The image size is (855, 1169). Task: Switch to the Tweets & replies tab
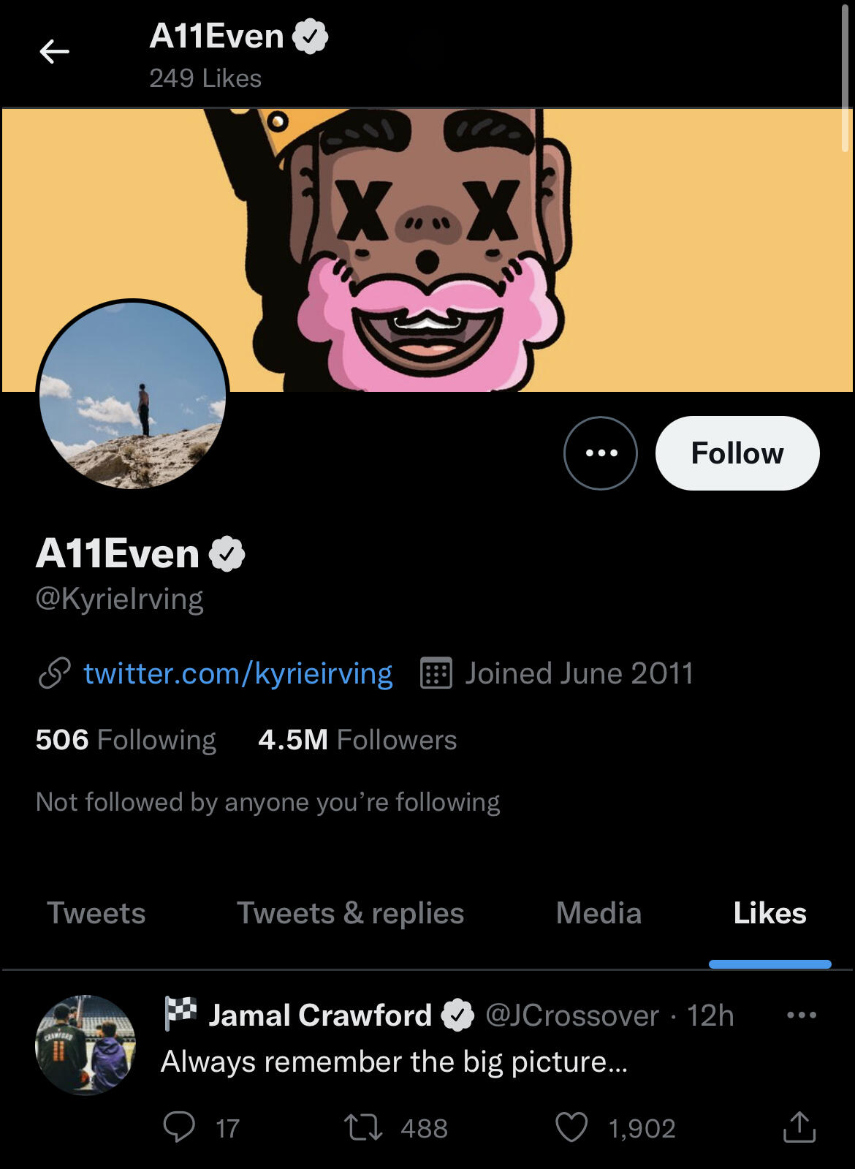350,913
